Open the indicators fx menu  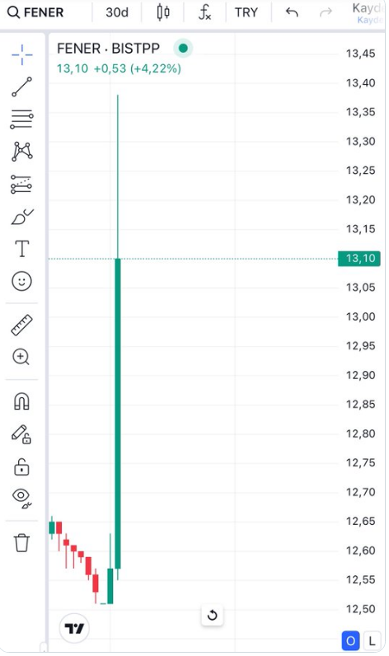click(204, 12)
